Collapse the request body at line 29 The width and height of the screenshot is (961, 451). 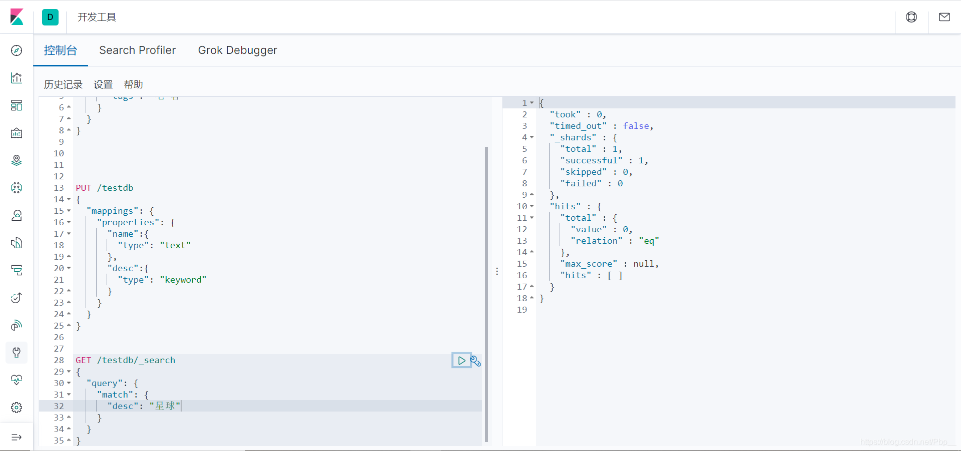(x=69, y=372)
